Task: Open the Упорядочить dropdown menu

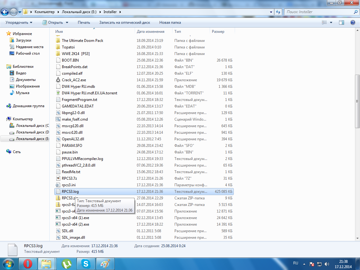Action: [19, 22]
